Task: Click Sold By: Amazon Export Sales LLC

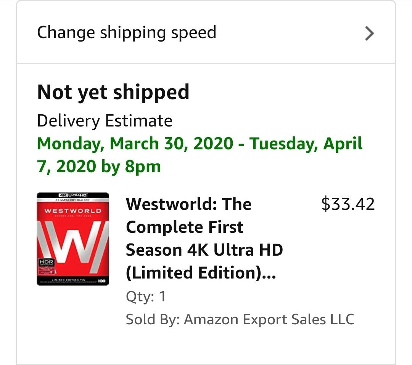Action: click(240, 319)
